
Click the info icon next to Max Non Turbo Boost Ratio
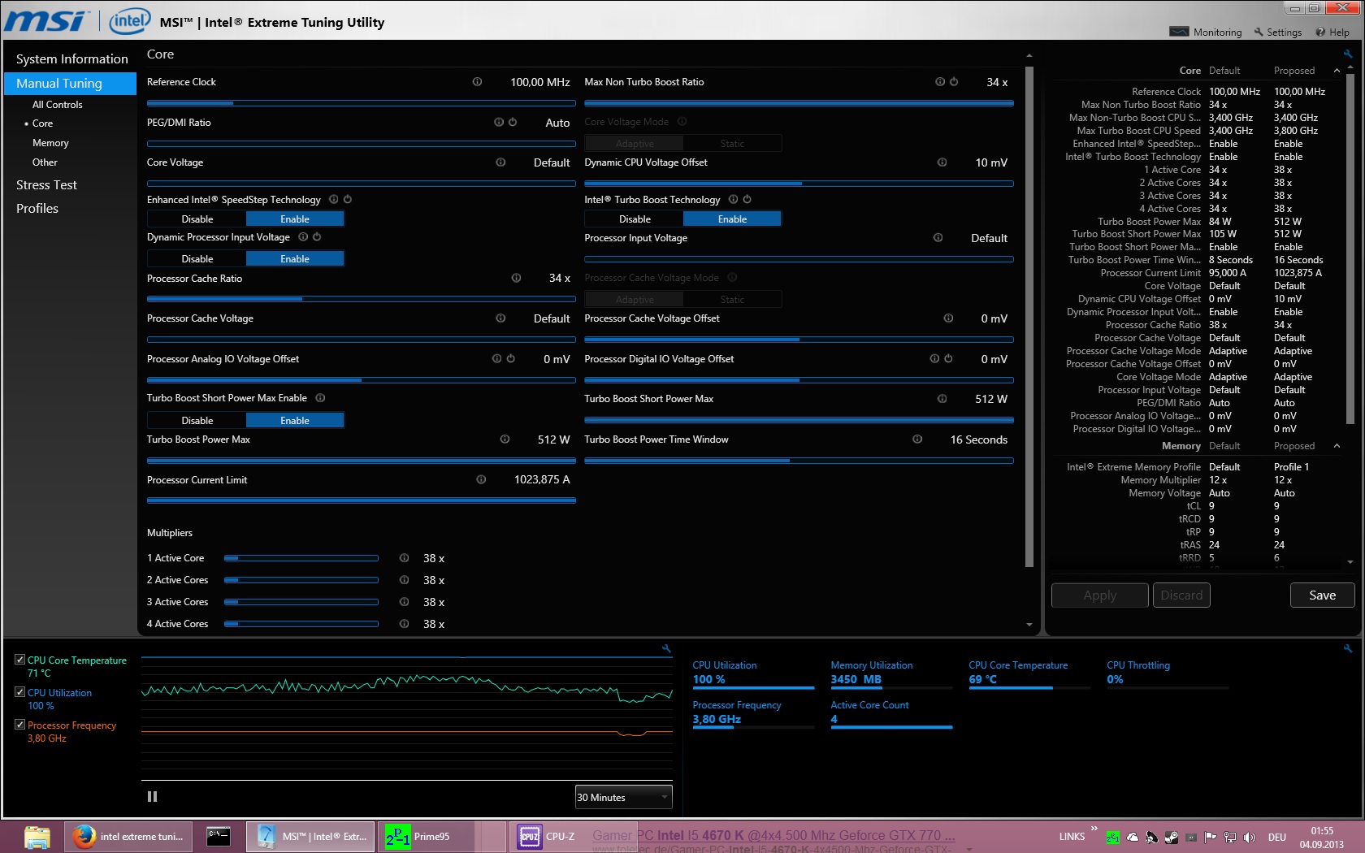(940, 81)
